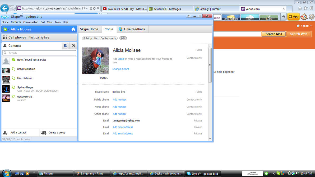This screenshot has width=315, height=177.
Task: Open the Help menu
Action: (65, 22)
